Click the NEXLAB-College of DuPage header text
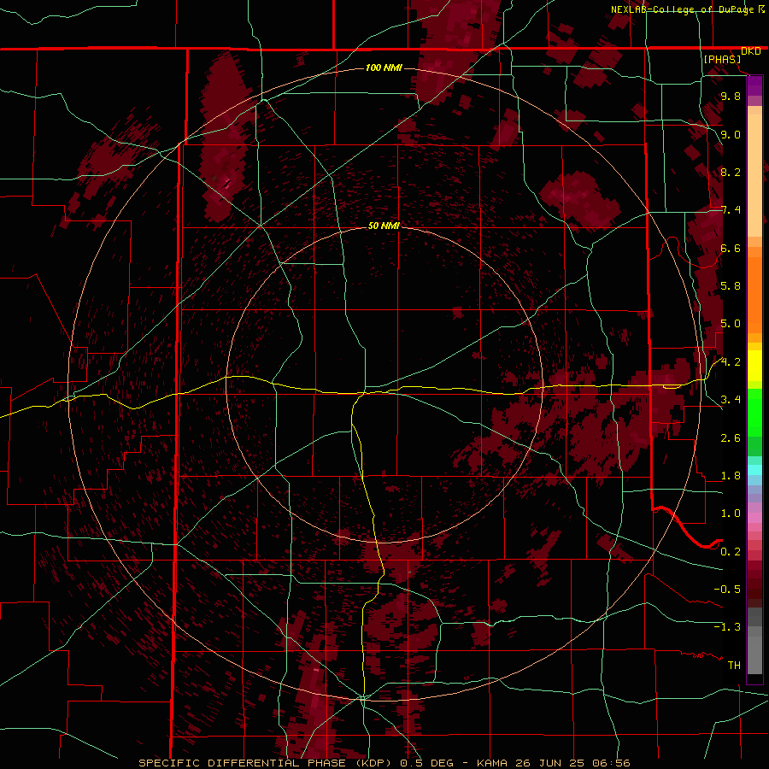The height and width of the screenshot is (769, 769). pos(682,9)
